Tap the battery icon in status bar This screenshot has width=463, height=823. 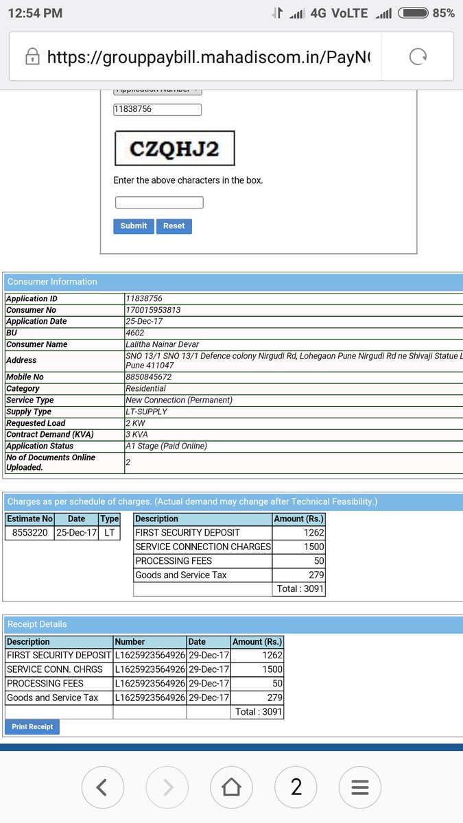[x=414, y=13]
